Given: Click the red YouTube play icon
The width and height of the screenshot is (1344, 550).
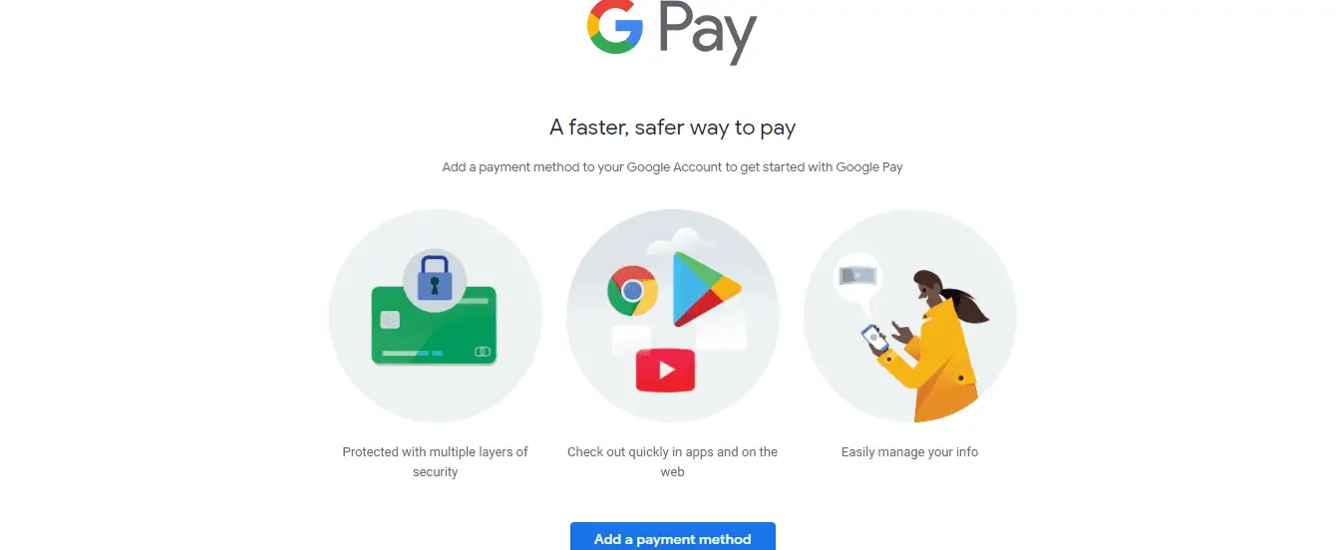Looking at the screenshot, I should point(665,372).
